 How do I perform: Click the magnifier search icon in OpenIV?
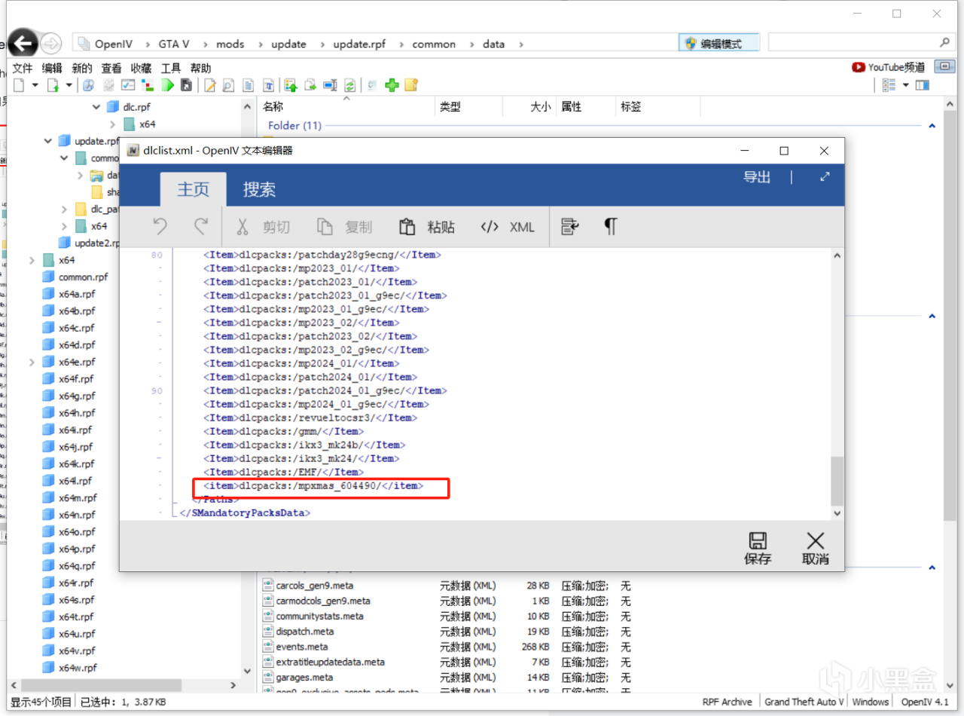945,43
